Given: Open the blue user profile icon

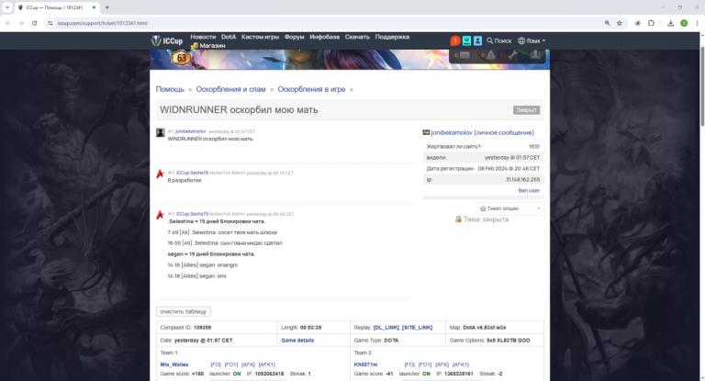Looking at the screenshot, I should (477, 41).
